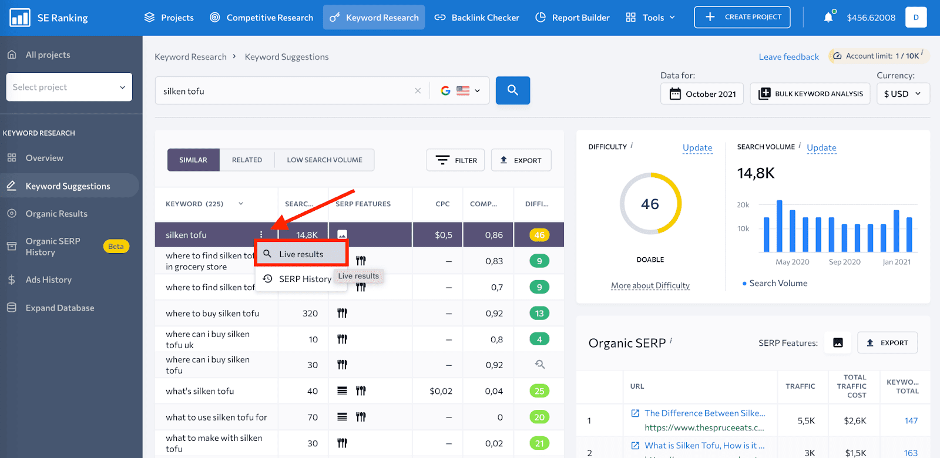The width and height of the screenshot is (940, 458).
Task: Click the Create Project button
Action: (x=742, y=17)
